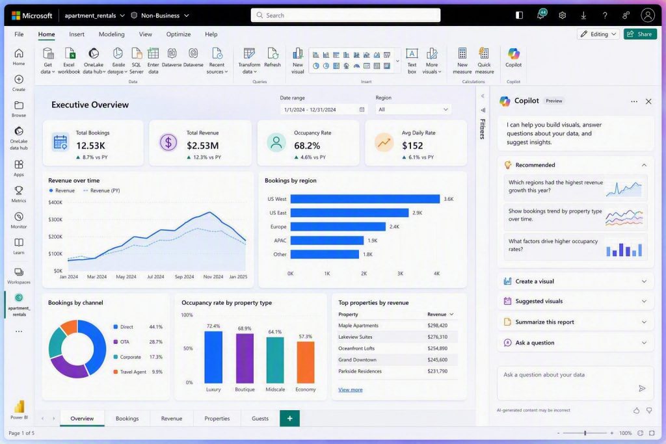Viewport: 666px width, 444px height.
Task: Switch to the Optimize ribbon tab
Action: [x=178, y=34]
